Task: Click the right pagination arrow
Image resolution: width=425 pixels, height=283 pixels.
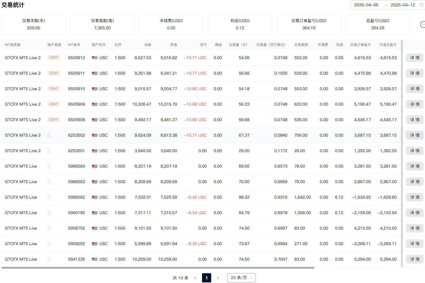Action: pos(218,278)
